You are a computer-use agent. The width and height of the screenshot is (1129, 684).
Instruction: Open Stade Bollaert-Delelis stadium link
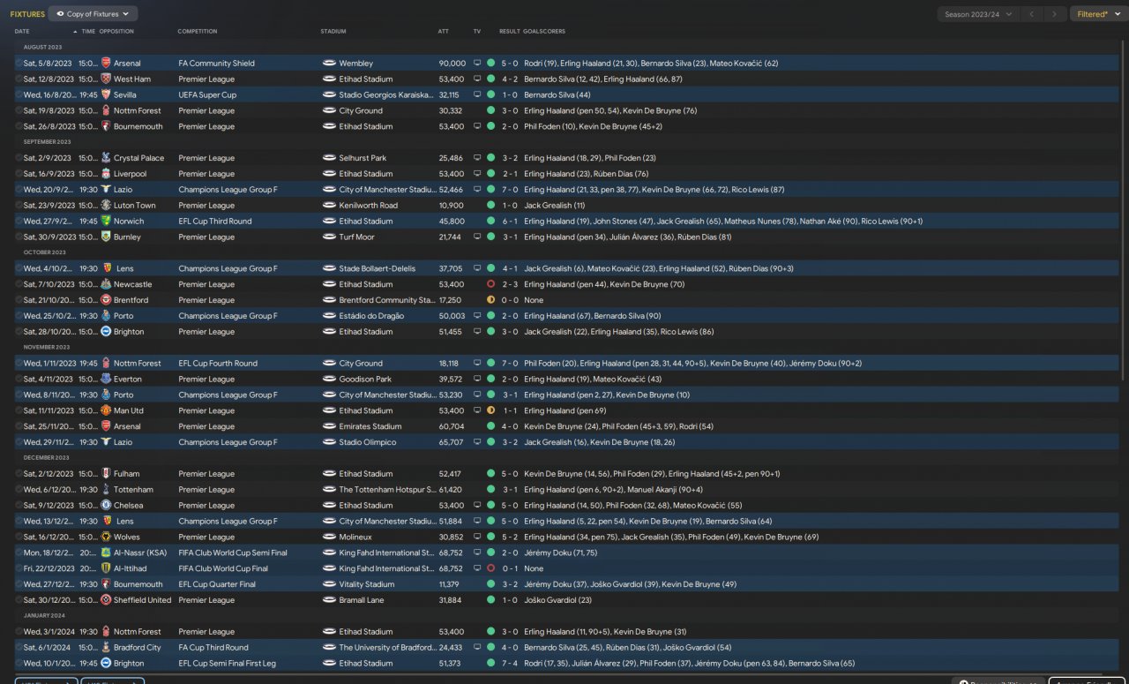pyautogui.click(x=377, y=268)
